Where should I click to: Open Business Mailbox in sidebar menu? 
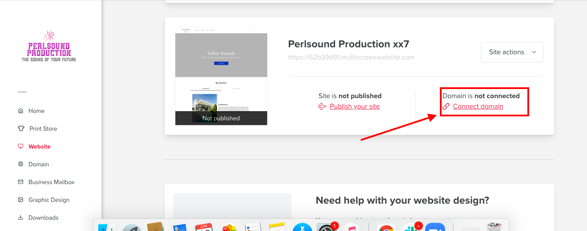coord(52,182)
